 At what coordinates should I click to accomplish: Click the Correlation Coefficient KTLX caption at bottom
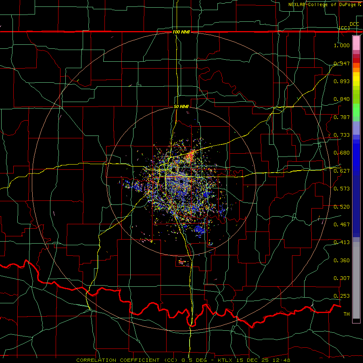[183, 360]
